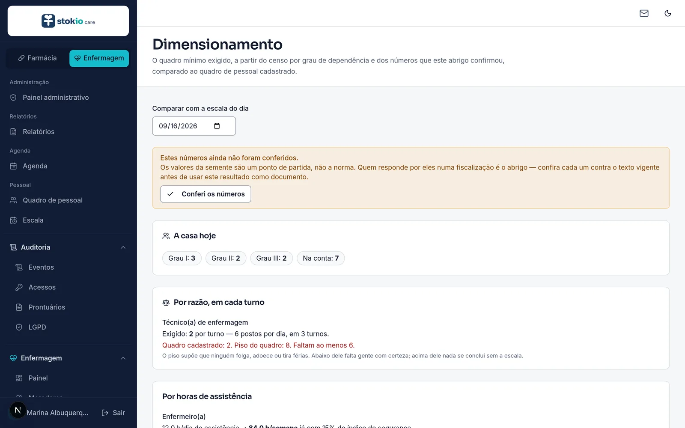Click the red Quadro cadastrado warning text
The image size is (685, 428).
click(x=258, y=345)
